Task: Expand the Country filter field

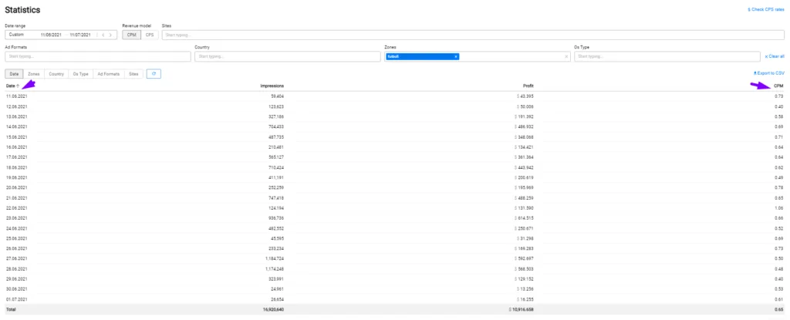Action: (285, 56)
